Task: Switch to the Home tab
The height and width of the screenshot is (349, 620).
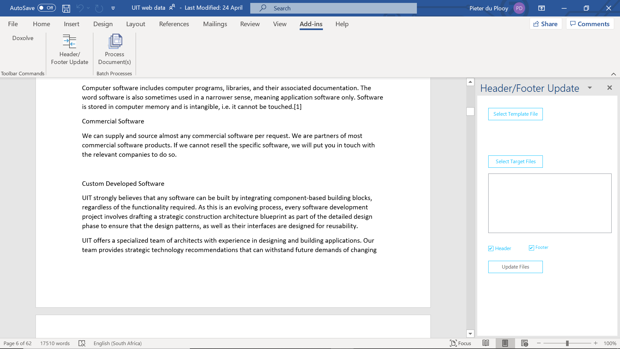Action: click(x=41, y=24)
